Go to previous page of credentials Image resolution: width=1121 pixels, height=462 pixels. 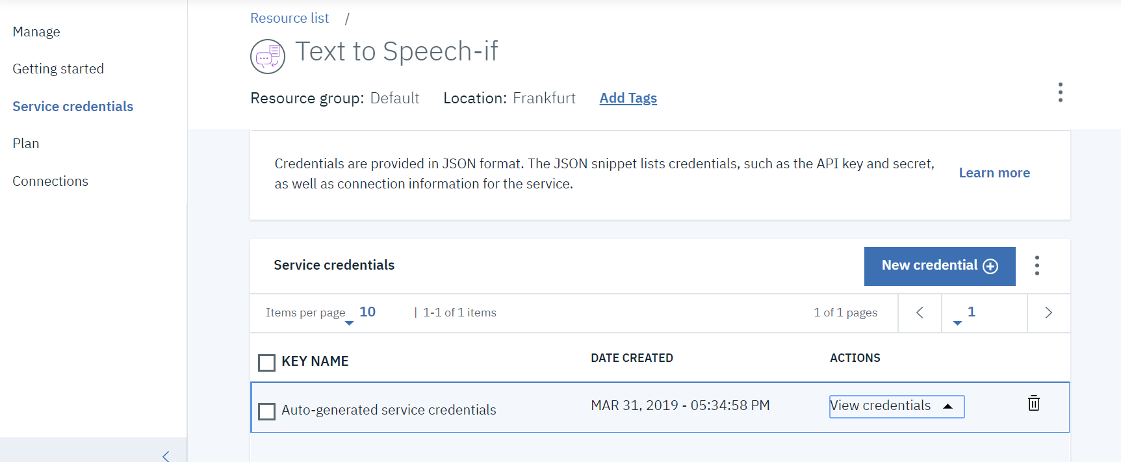920,313
